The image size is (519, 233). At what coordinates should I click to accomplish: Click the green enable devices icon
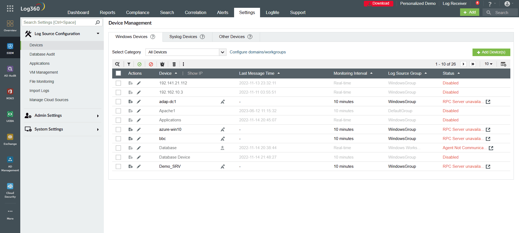139,64
